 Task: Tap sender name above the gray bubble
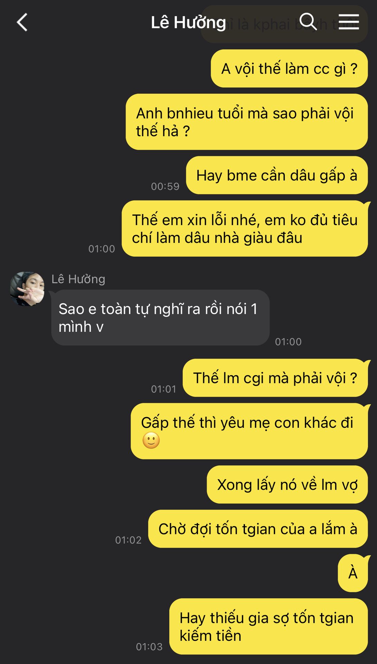pyautogui.click(x=78, y=279)
